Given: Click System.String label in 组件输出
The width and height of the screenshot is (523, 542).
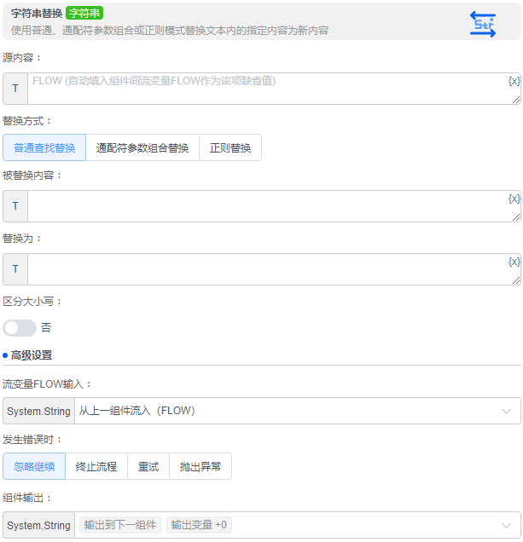Looking at the screenshot, I should click(38, 526).
